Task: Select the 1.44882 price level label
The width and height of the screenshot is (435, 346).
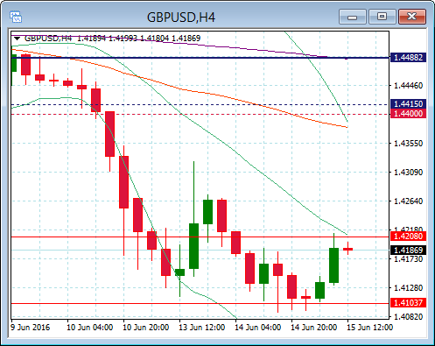Action: (408, 58)
